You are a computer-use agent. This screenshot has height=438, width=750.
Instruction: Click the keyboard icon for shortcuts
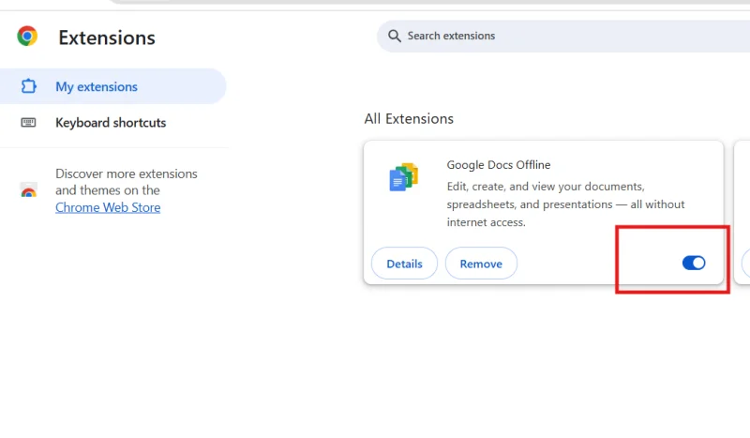28,123
